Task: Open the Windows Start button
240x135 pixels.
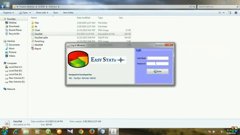Action: pyautogui.click(x=5, y=131)
